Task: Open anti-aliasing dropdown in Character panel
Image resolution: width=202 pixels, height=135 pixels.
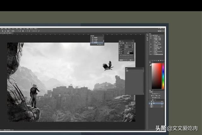Action: [x=131, y=60]
